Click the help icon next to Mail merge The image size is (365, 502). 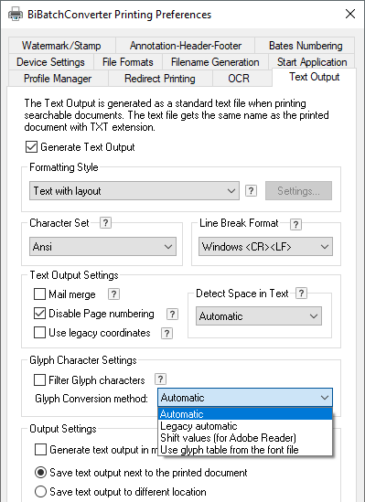click(113, 294)
